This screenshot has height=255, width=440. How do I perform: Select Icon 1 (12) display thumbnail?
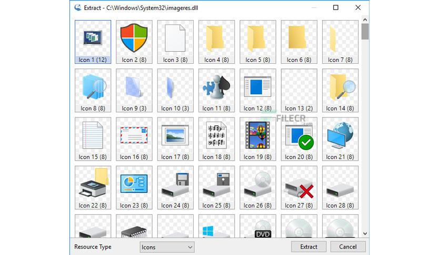tap(93, 42)
